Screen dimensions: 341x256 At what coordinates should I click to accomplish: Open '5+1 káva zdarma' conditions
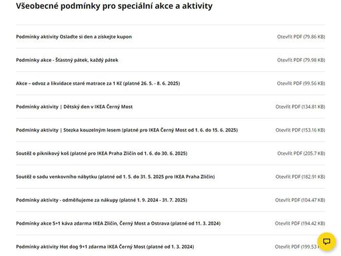tap(118, 223)
